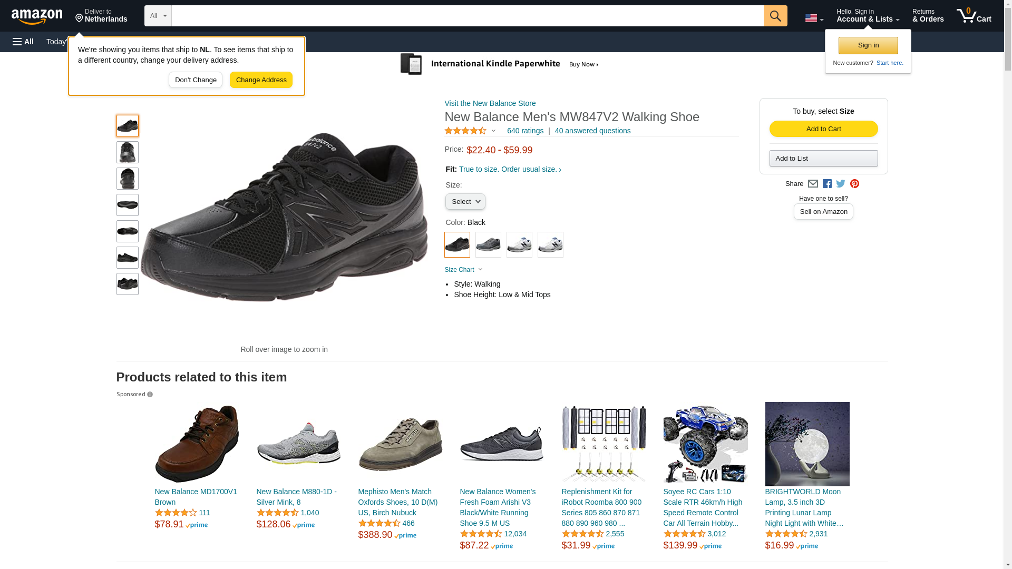
Task: Open Account & Lists menu
Action: pos(868,16)
